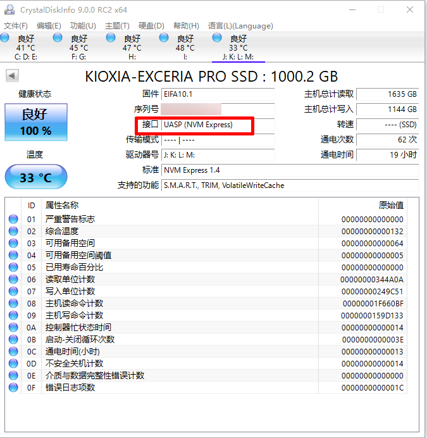427x438 pixels.
Task: Click the 良好 100% health status button
Action: tap(35, 123)
